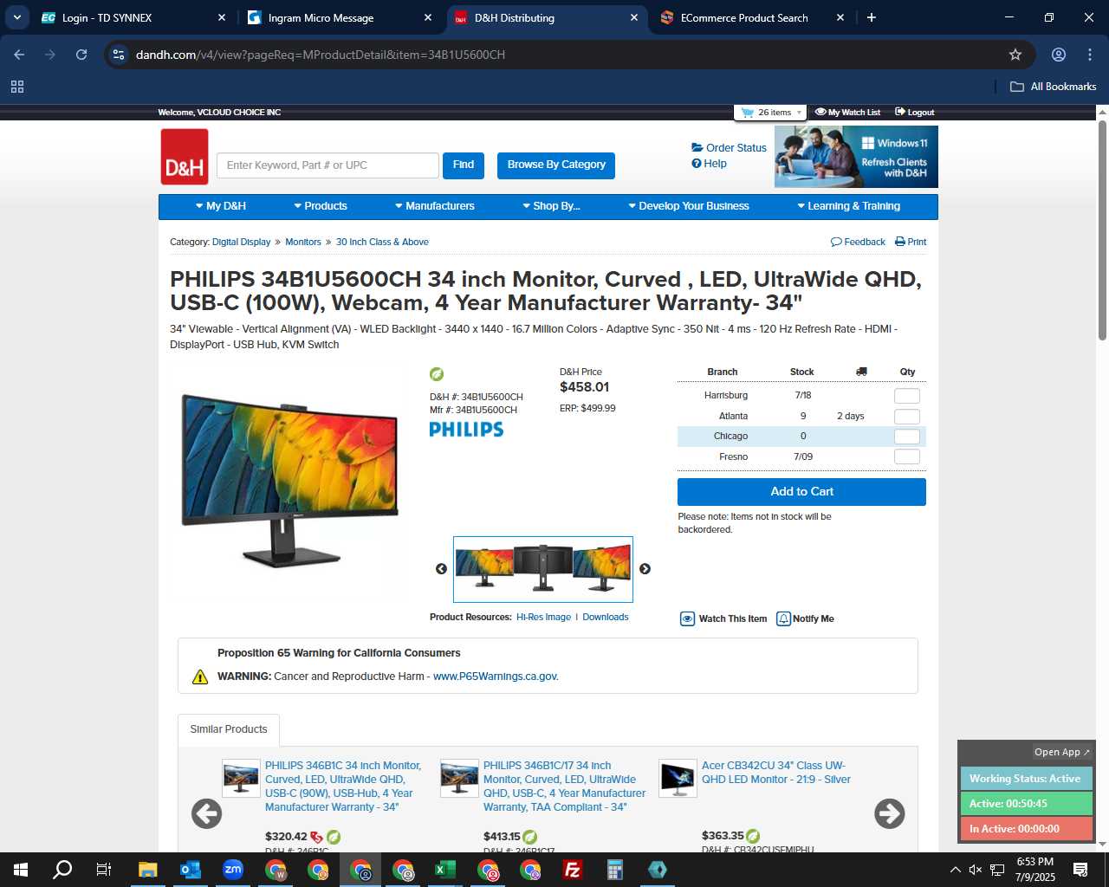Open Digital Display breadcrumb
1109x887 pixels.
click(241, 243)
